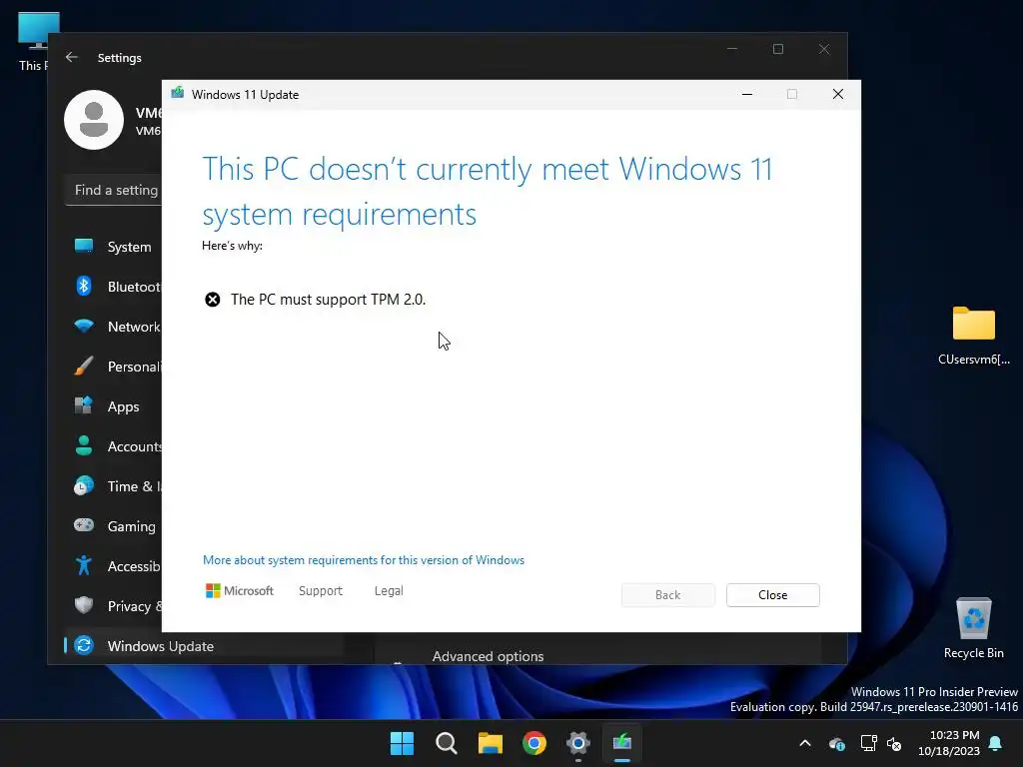This screenshot has height=767, width=1023.
Task: Switch to Settings app in taskbar
Action: (x=578, y=743)
